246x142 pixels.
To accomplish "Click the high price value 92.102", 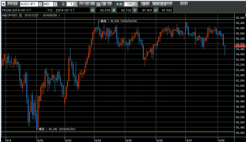I will click(x=126, y=10).
